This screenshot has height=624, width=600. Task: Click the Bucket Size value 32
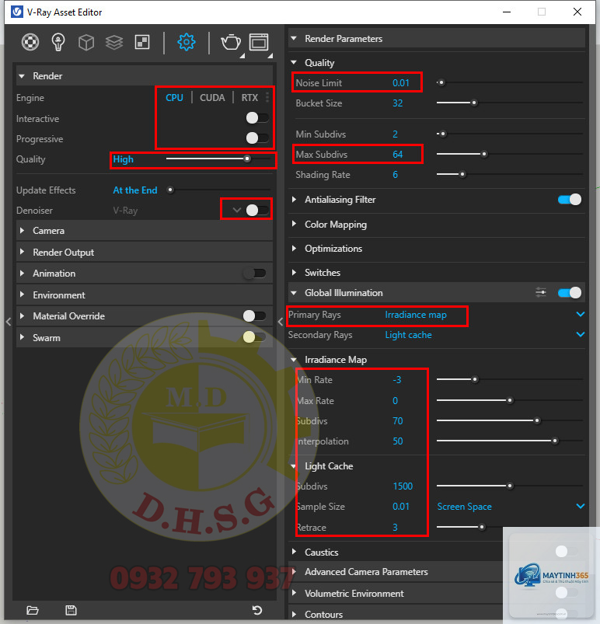tap(397, 103)
